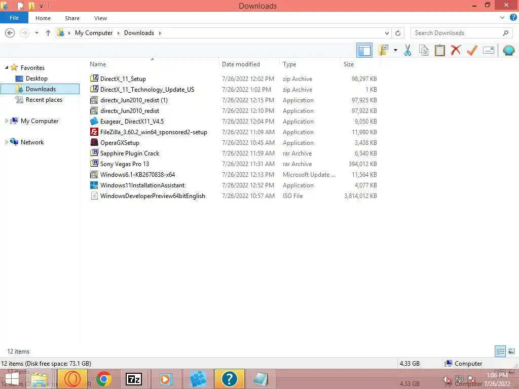Click the Rename icon in toolbar
The height and width of the screenshot is (389, 519).
489,50
